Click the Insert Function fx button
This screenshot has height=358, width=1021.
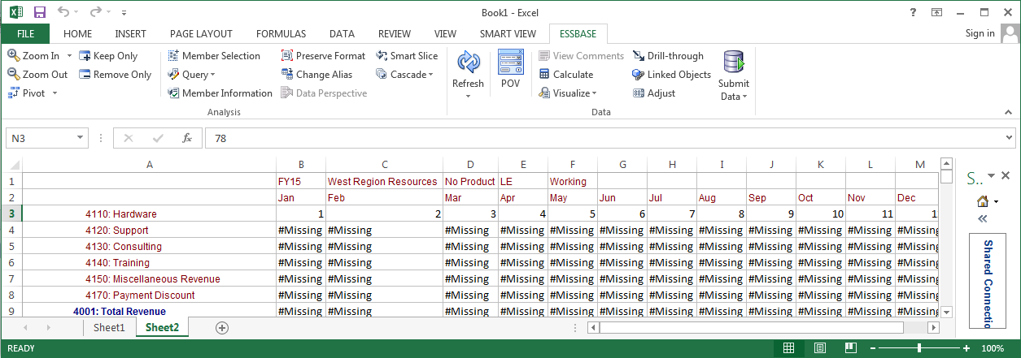[186, 138]
